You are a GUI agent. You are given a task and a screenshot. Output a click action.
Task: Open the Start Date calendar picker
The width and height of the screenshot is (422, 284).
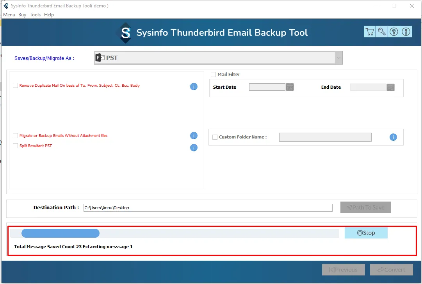pos(290,87)
